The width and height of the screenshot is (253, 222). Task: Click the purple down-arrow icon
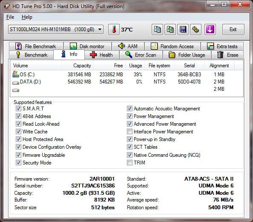210,29
